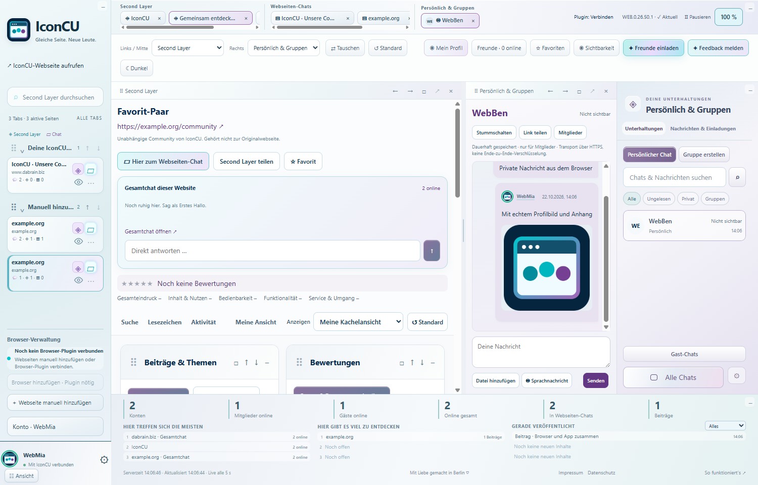Maximize the Beiträge & Themen tile
Viewport: 758px width, 485px height.
pyautogui.click(x=236, y=363)
